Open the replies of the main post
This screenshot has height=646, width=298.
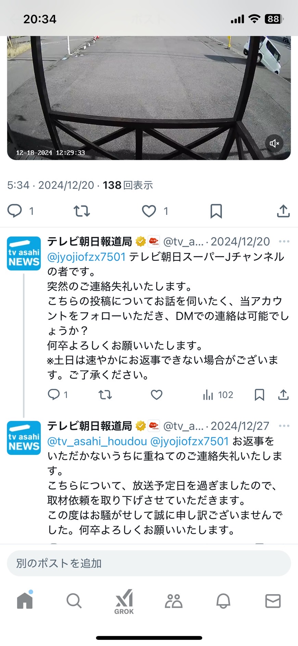tap(15, 211)
